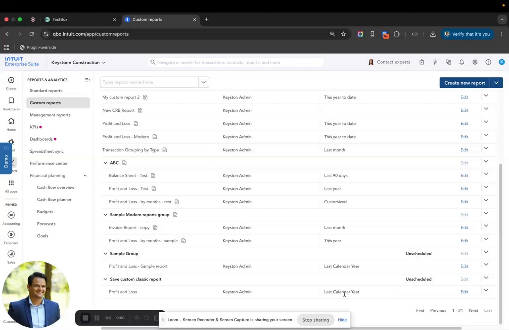The width and height of the screenshot is (509, 330).
Task: Click the document icon next to My custom report 2
Action: pos(145,97)
